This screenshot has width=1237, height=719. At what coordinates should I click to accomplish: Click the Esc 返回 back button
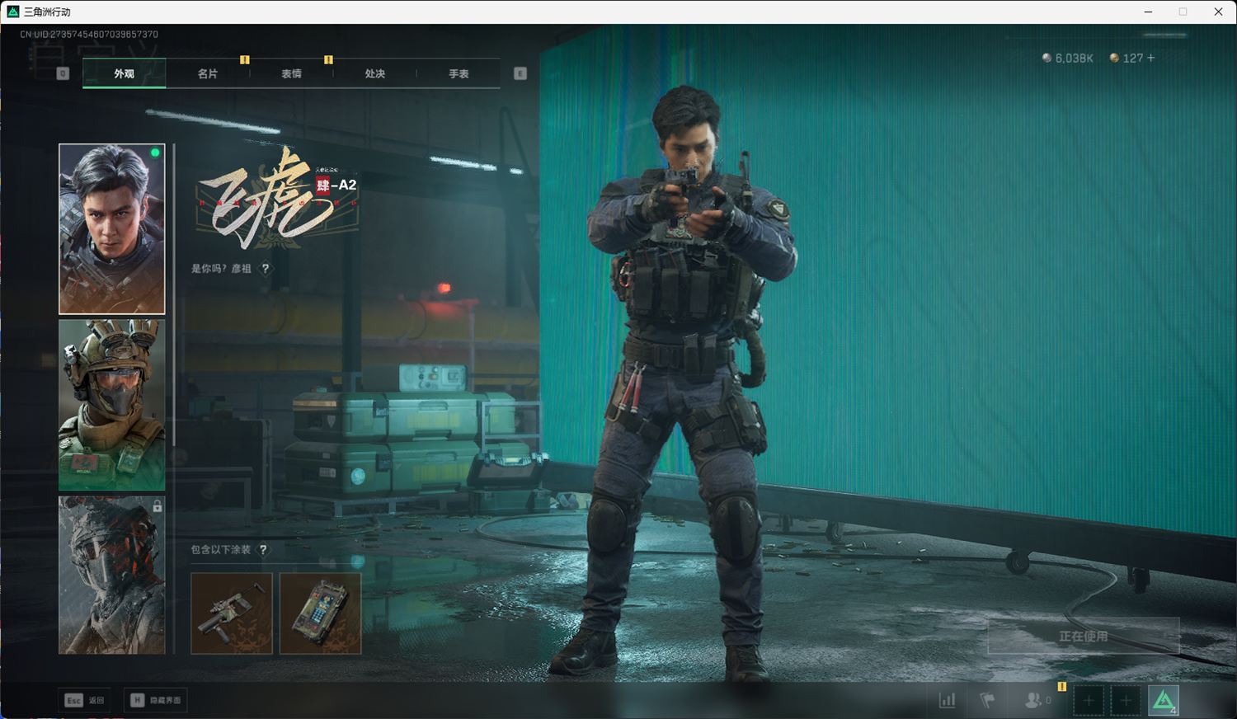[85, 700]
